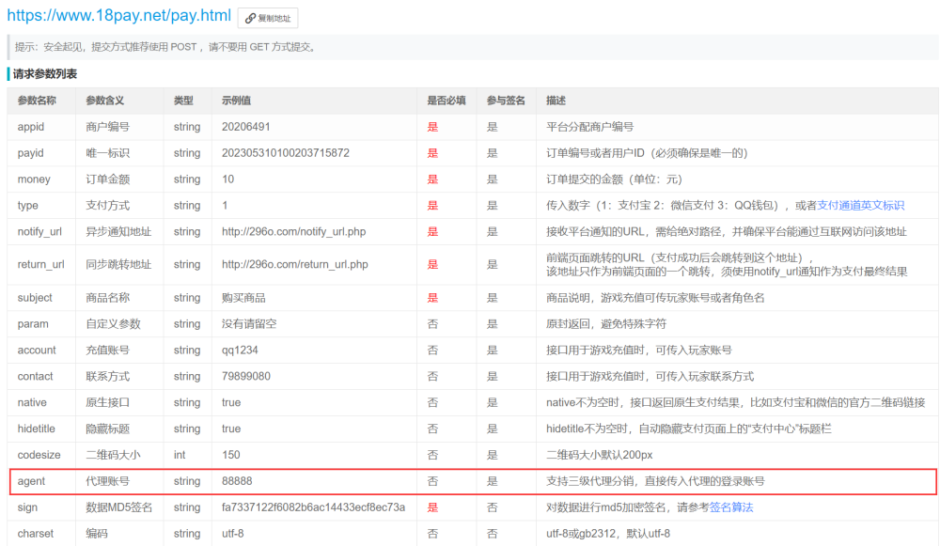The width and height of the screenshot is (940, 546).
Task: Open the 签名算法 link
Action: click(x=730, y=507)
